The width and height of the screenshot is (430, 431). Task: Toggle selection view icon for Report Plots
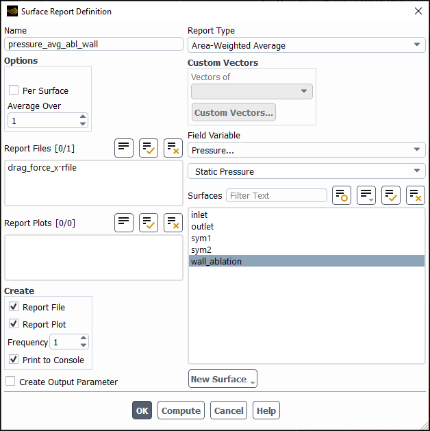124,223
